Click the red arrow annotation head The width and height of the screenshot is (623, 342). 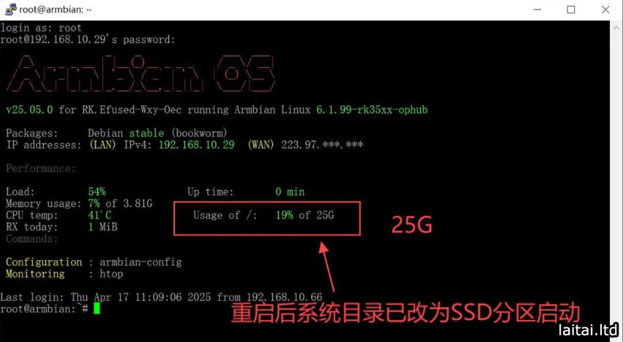pyautogui.click(x=324, y=248)
